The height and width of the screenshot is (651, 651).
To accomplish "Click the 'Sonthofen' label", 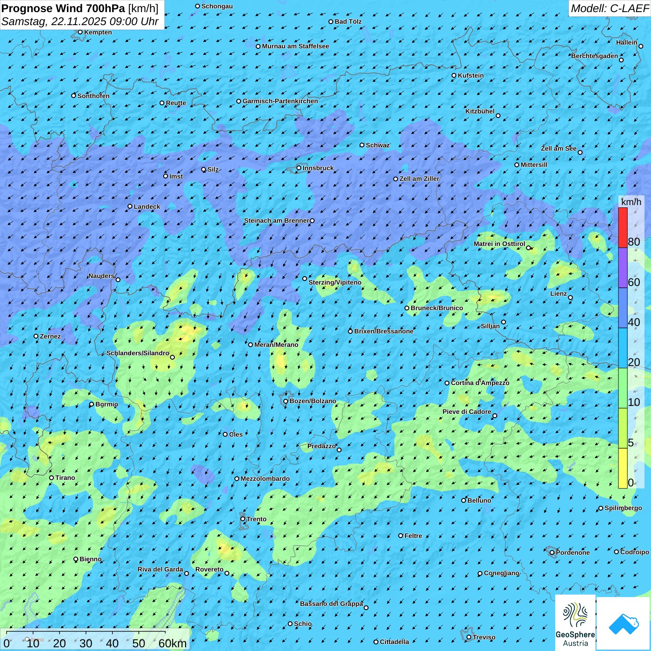I will pos(93,96).
